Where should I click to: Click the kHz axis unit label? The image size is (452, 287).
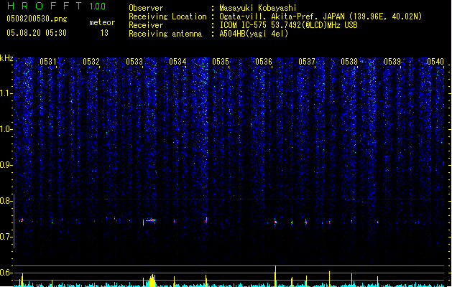pos(6,58)
